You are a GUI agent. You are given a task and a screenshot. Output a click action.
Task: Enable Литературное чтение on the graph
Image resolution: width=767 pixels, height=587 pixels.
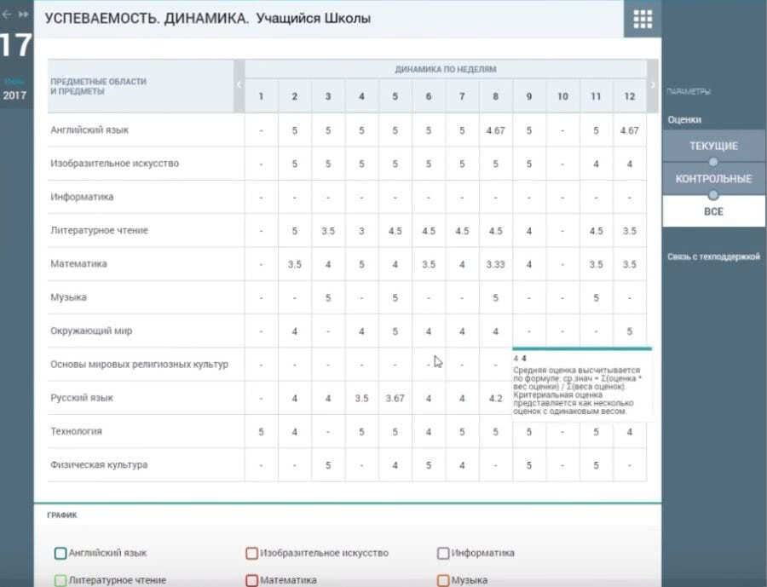tap(61, 580)
